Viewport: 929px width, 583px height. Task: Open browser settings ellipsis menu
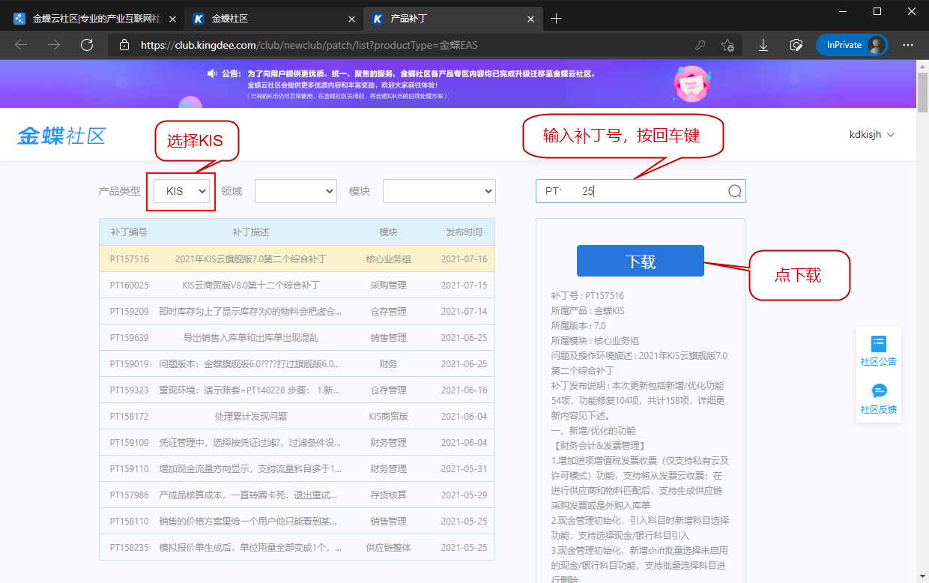(x=908, y=45)
